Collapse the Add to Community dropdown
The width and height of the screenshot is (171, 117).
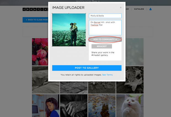[x=105, y=39]
